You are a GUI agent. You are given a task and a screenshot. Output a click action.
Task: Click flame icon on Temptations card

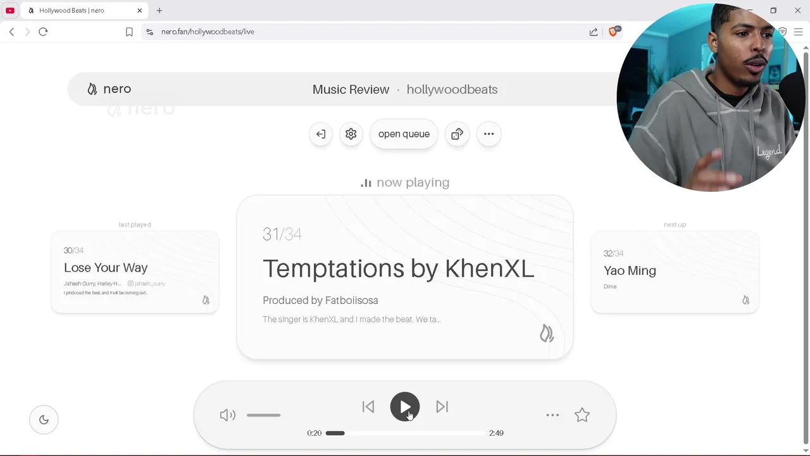(x=547, y=333)
